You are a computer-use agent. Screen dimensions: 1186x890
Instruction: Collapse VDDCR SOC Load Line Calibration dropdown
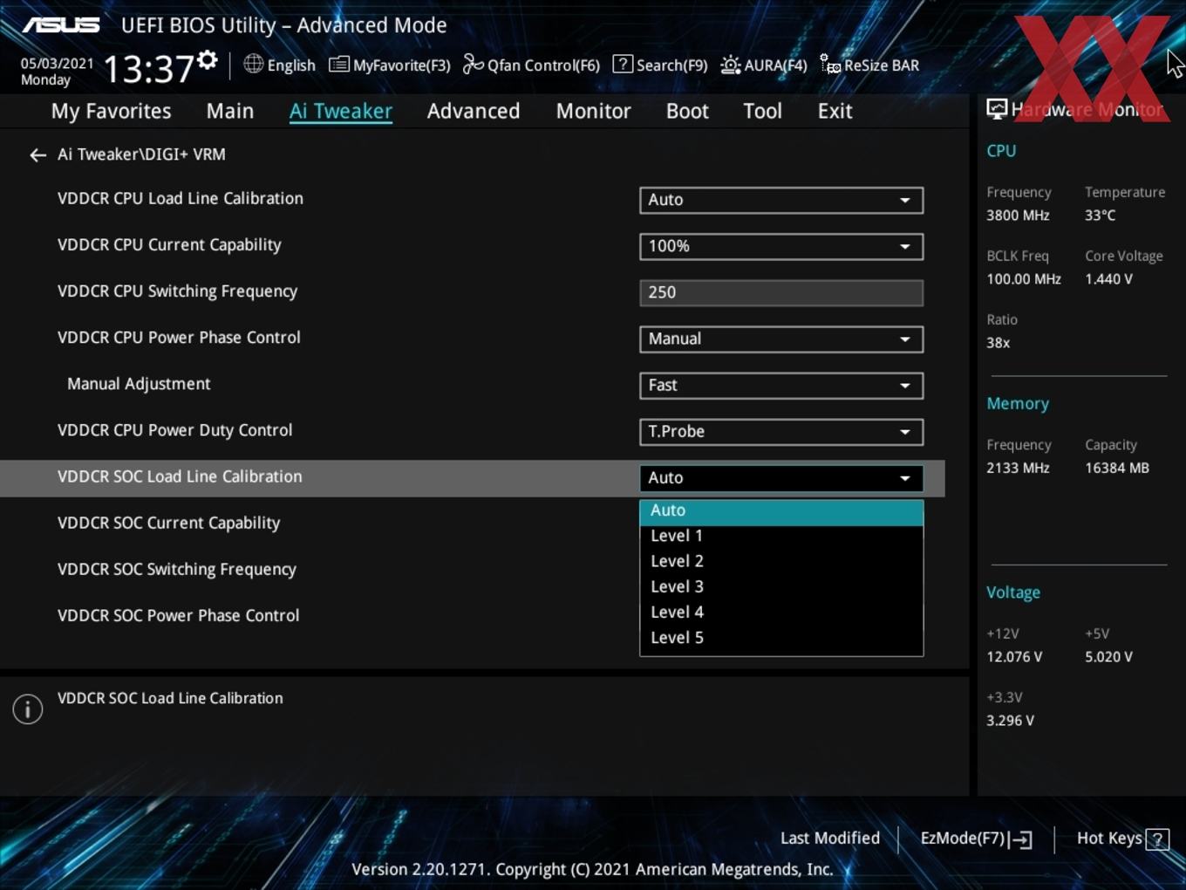click(781, 477)
